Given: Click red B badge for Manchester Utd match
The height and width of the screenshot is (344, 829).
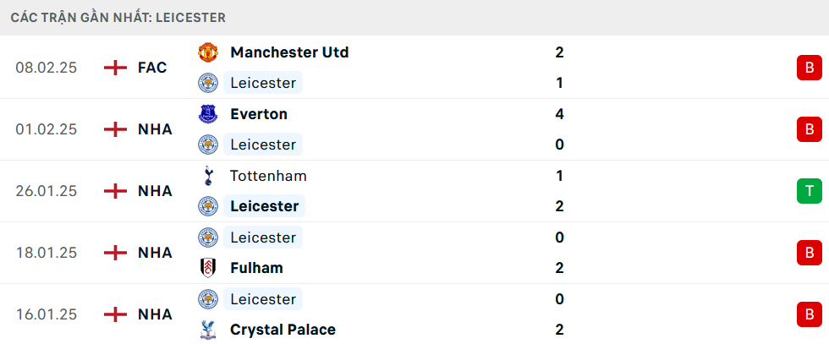Looking at the screenshot, I should coord(809,68).
